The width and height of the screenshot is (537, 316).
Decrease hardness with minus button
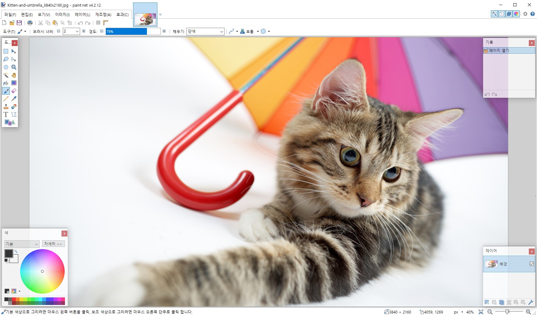pyautogui.click(x=102, y=31)
